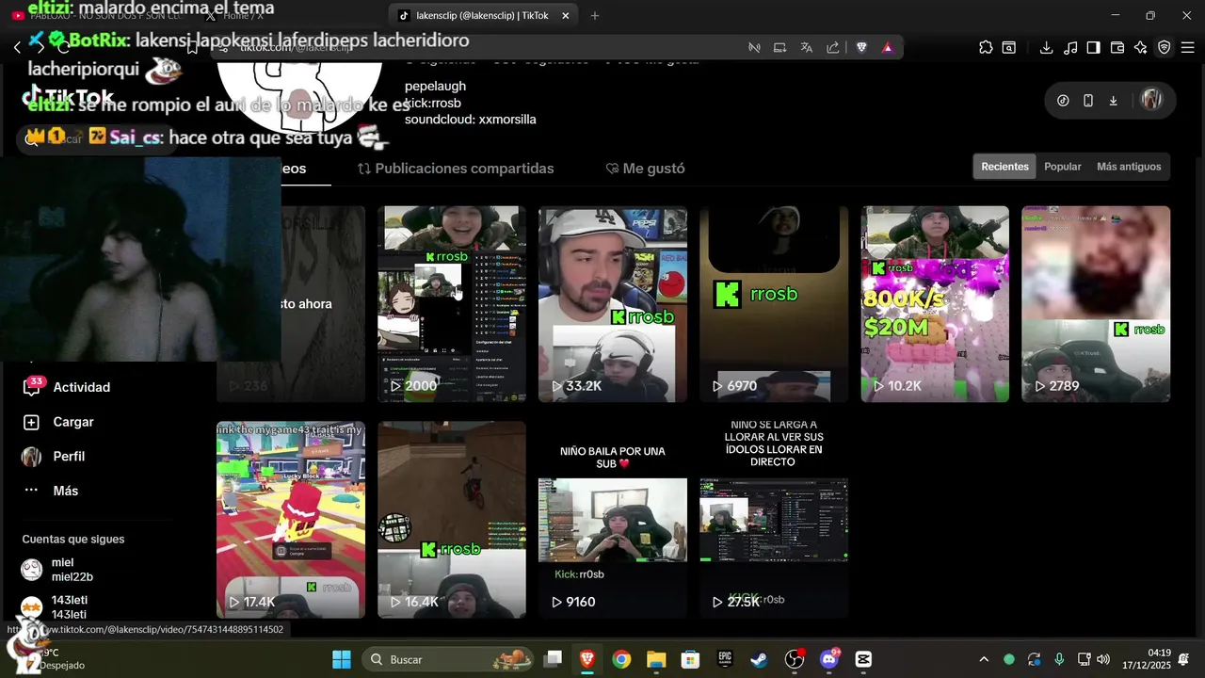Sort videos by Recientes

click(1004, 167)
